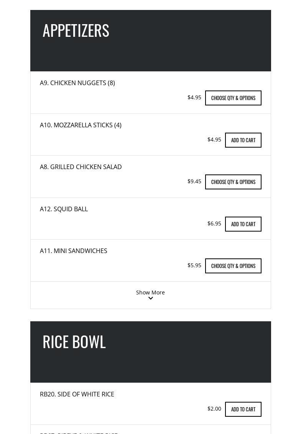Viewport: 301px width, 434px height.
Task: Click the $4.95 price for Chicken Nuggets
Action: [x=194, y=97]
